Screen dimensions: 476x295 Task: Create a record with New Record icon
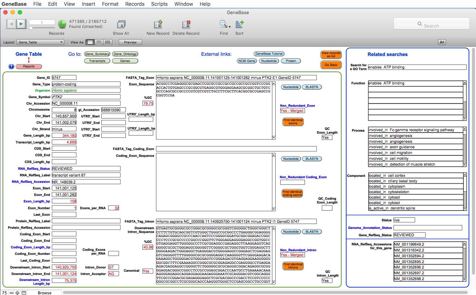coord(158,24)
